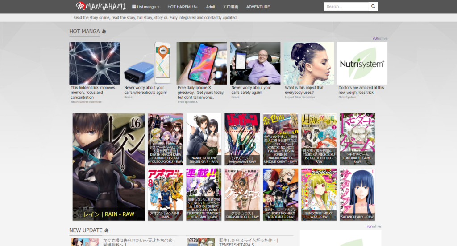Open the Tensei Shitara Slime update link
Viewport: 457px width, 246px height.
point(248,242)
